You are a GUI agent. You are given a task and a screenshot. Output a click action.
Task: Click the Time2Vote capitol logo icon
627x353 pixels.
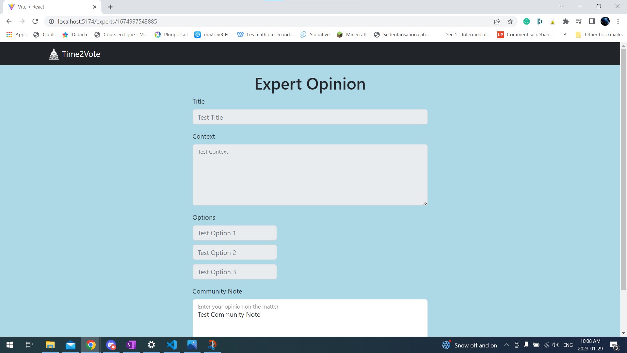(54, 54)
